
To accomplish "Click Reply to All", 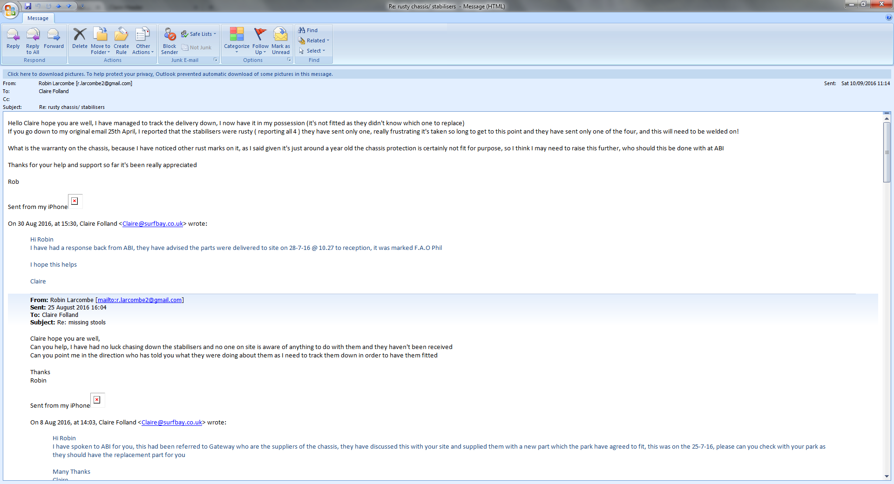I will tap(33, 41).
